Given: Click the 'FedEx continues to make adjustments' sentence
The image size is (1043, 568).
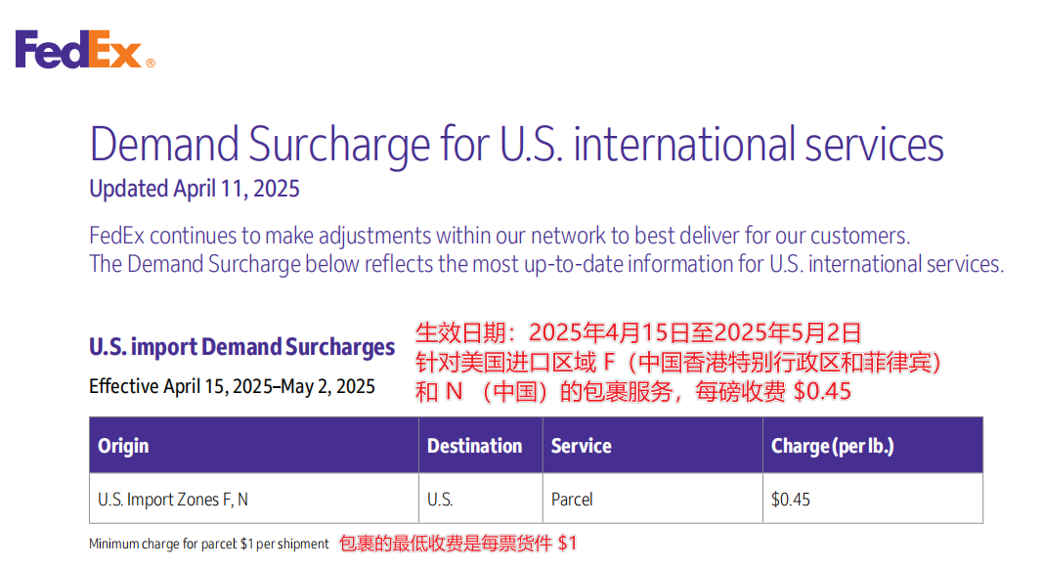Looking at the screenshot, I should coord(500,236).
